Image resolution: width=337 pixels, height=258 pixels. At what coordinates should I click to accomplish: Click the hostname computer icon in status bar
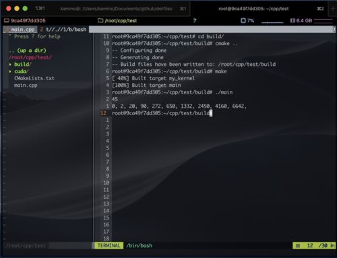7,21
